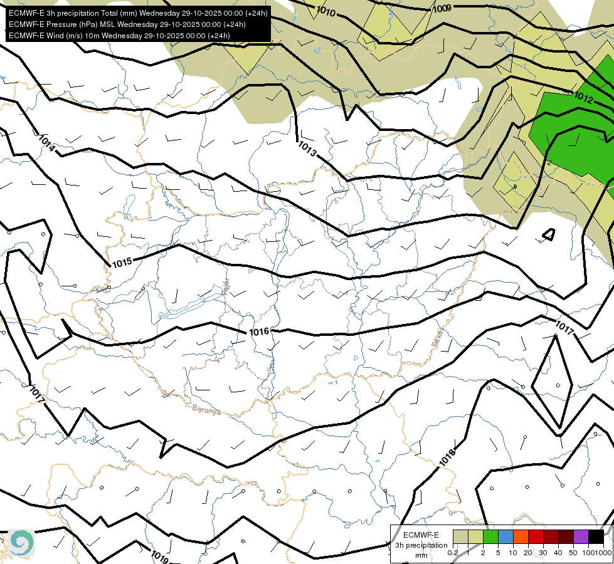Image resolution: width=614 pixels, height=564 pixels.
Task: Select the blue 5–10 mm legend swatch
Action: [x=505, y=536]
